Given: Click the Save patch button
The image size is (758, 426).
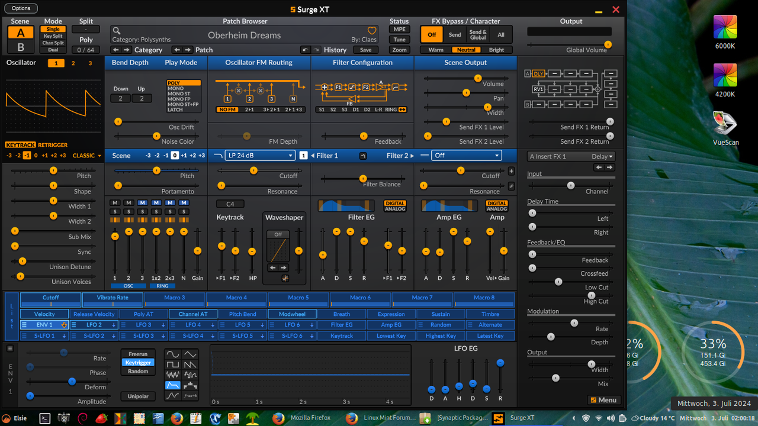Looking at the screenshot, I should point(365,50).
